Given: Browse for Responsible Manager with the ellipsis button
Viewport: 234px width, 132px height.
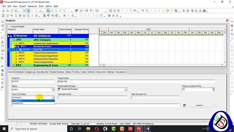Looking at the screenshot, I should click(x=126, y=89).
